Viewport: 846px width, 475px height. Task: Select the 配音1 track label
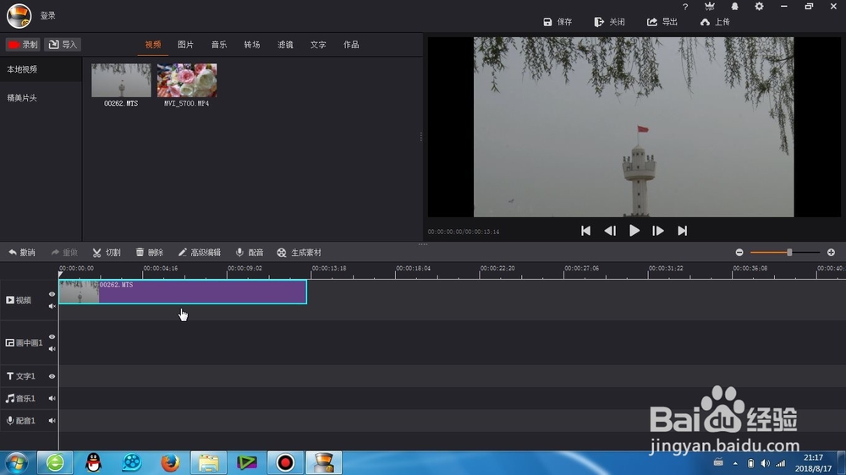pos(20,421)
